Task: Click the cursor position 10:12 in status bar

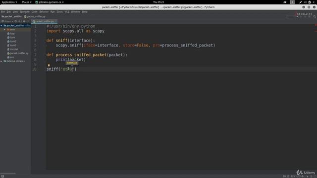Action: click(286, 176)
